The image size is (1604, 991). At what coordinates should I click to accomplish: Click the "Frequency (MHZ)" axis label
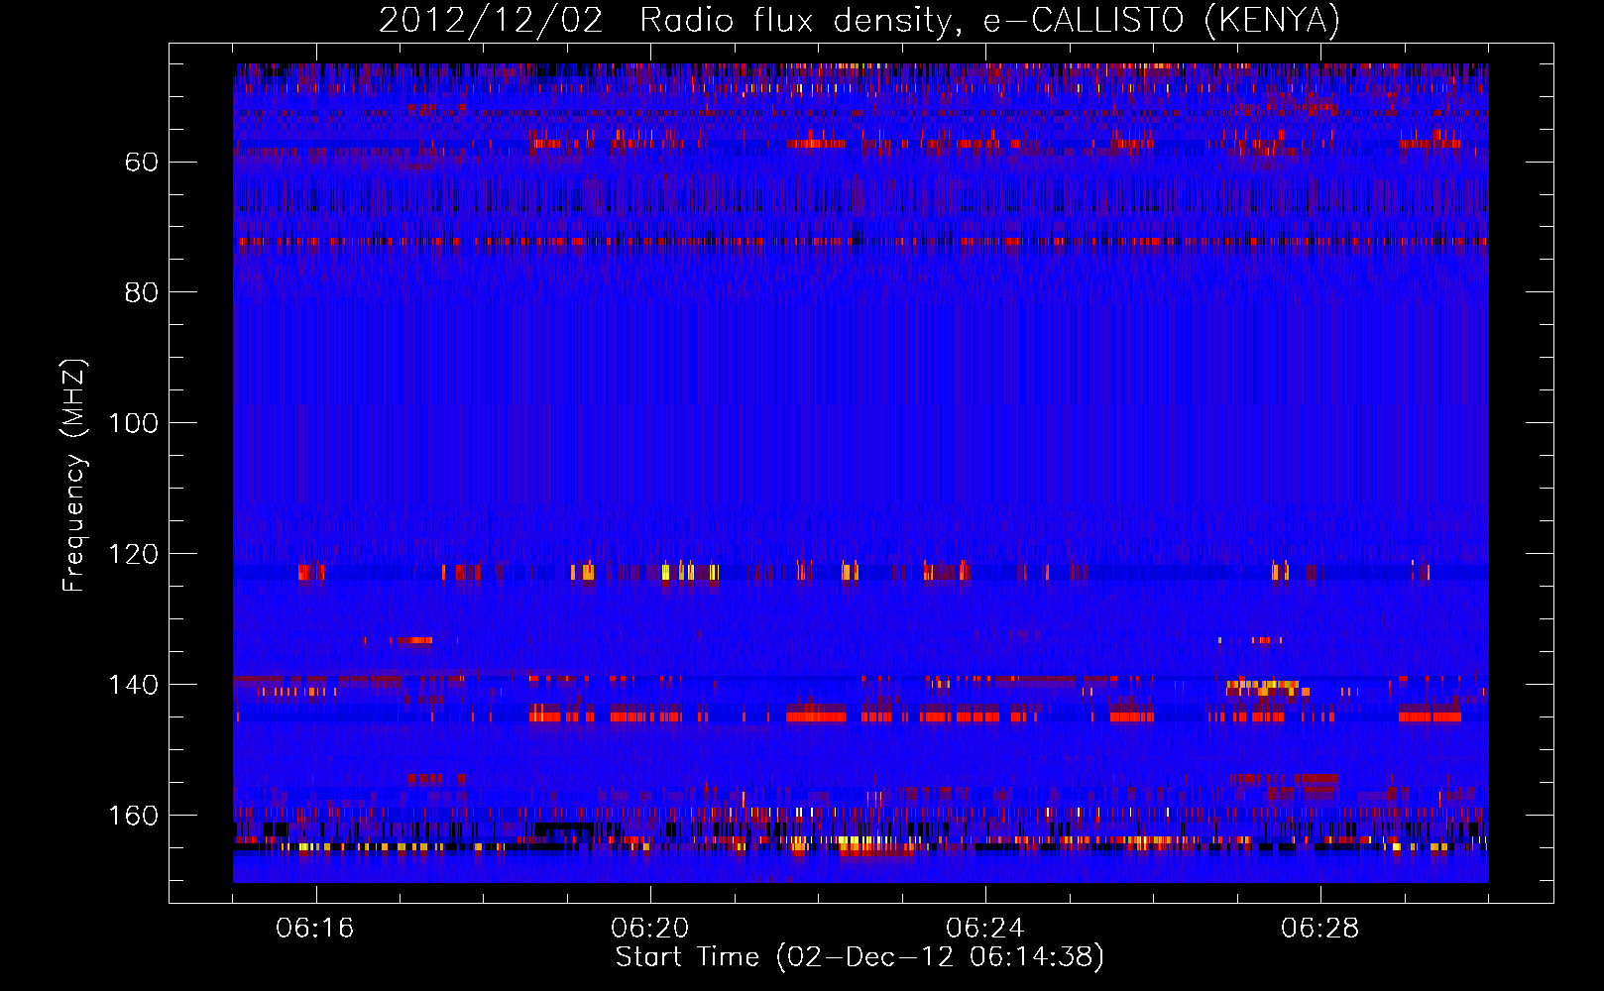click(x=74, y=475)
